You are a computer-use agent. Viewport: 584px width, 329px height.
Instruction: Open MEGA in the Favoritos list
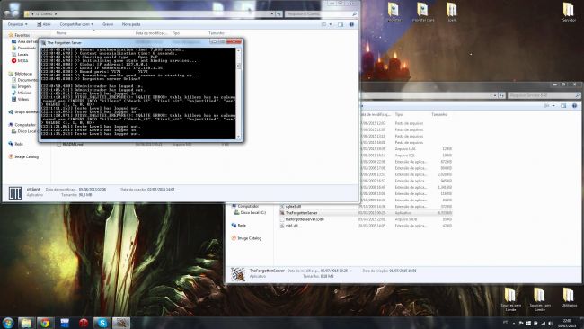(20, 61)
